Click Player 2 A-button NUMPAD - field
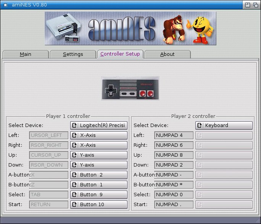261x224 pixels. point(174,175)
